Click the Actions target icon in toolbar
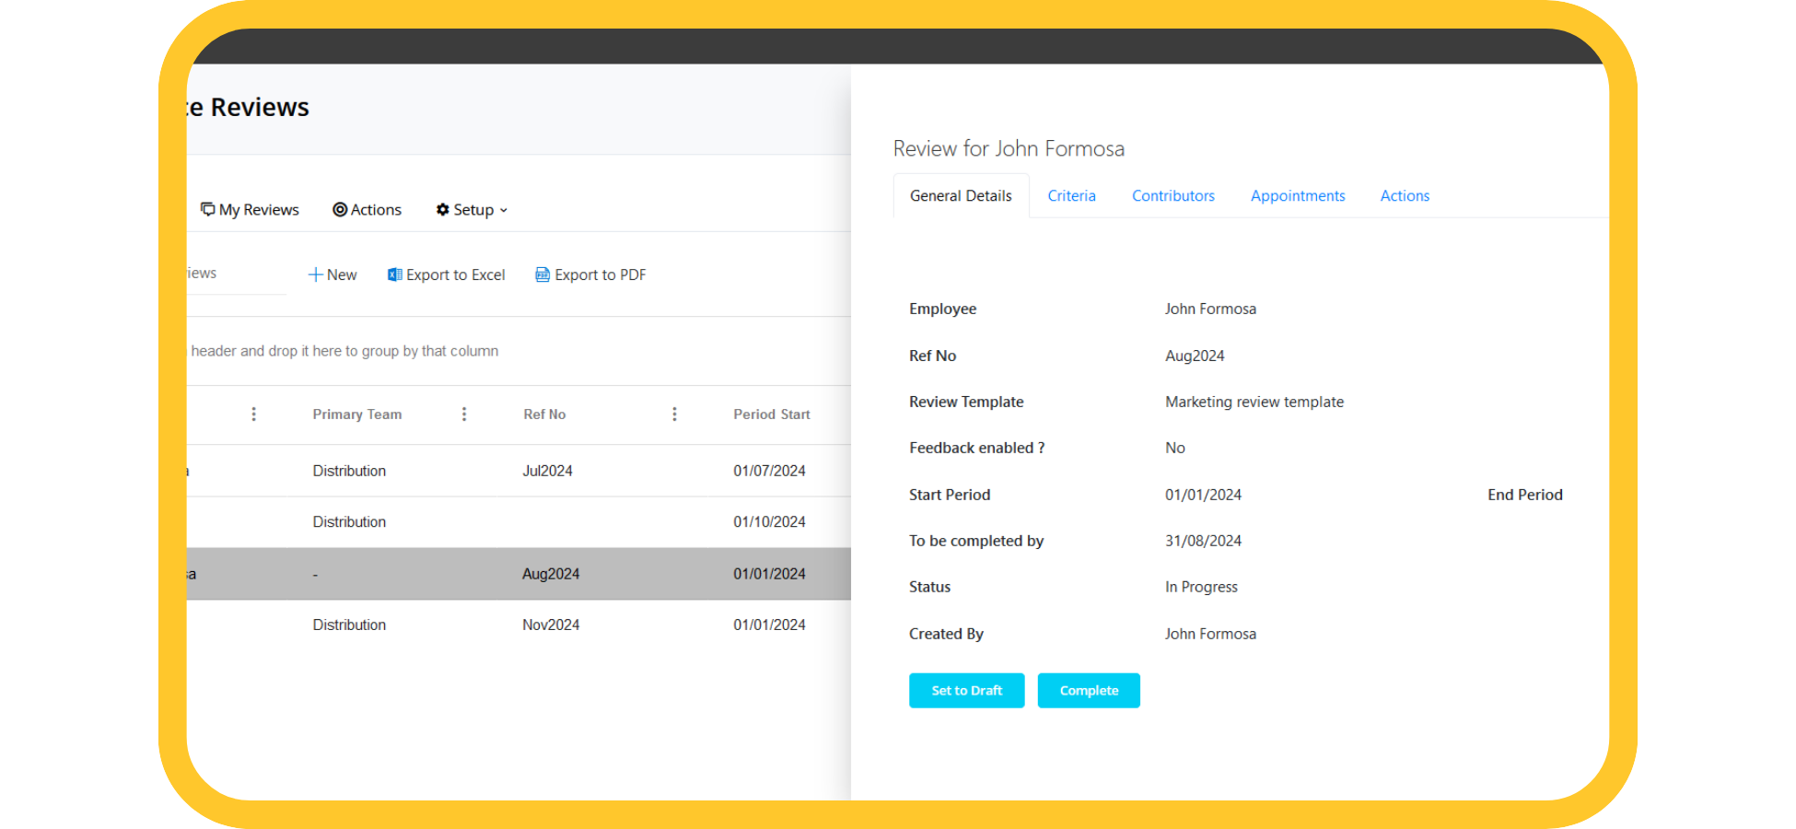1796x829 pixels. click(x=340, y=210)
